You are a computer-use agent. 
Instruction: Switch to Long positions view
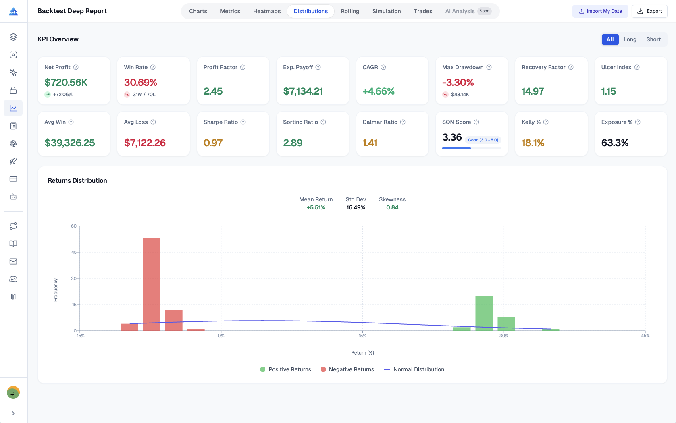point(630,39)
